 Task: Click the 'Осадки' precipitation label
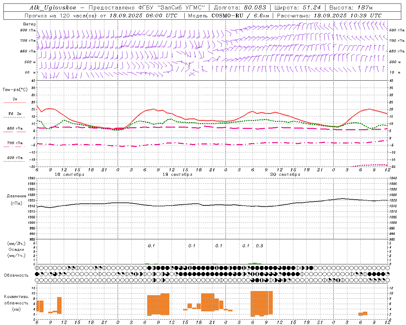[16, 249]
